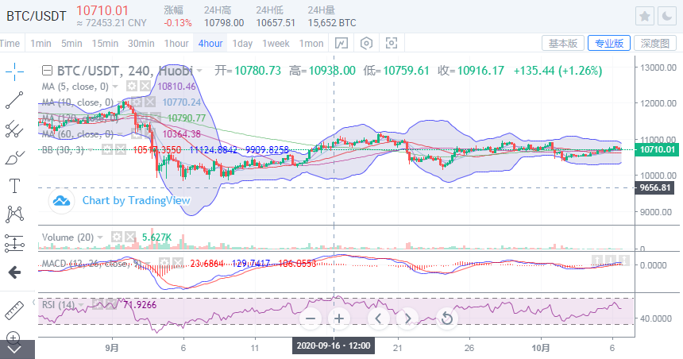Click the 2020-09-16 · 12:00 time label
Image resolution: width=683 pixels, height=359 pixels.
pos(334,346)
